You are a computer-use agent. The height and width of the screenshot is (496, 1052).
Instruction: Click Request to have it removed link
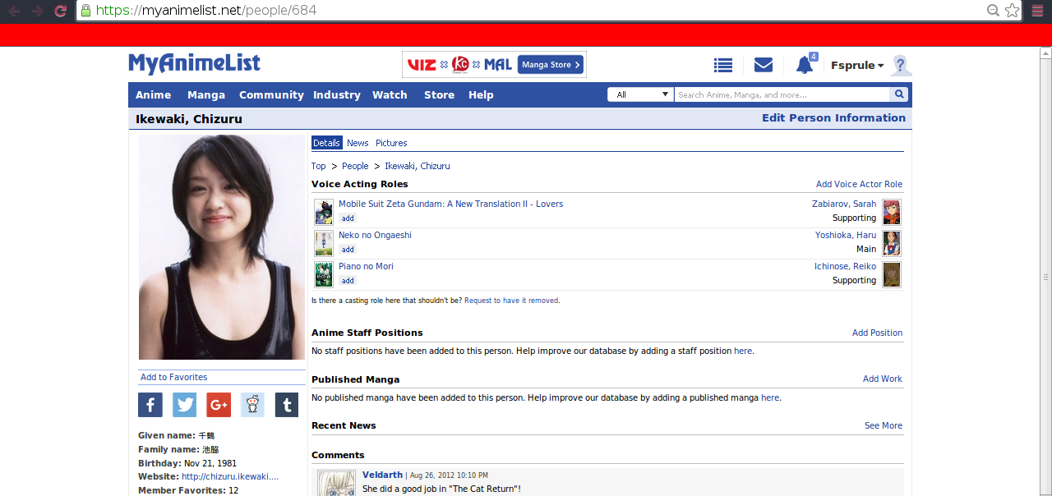click(x=511, y=301)
